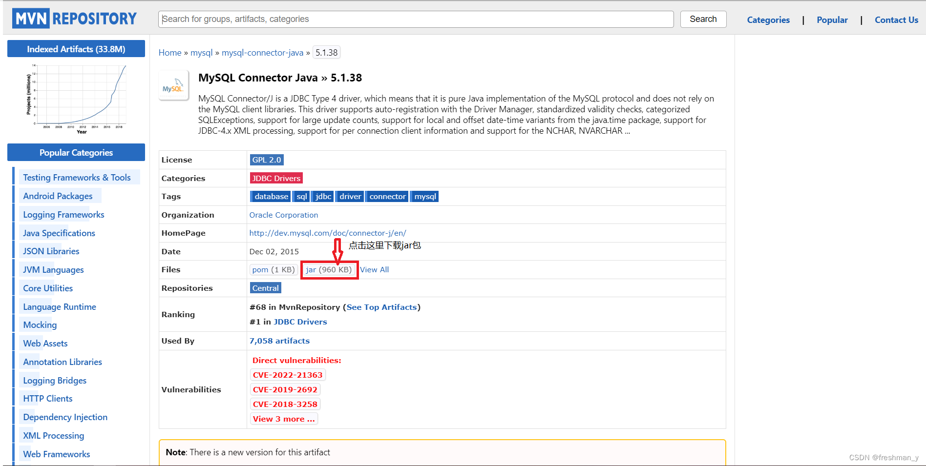926x466 pixels.
Task: Select the sql tag
Action: [301, 196]
